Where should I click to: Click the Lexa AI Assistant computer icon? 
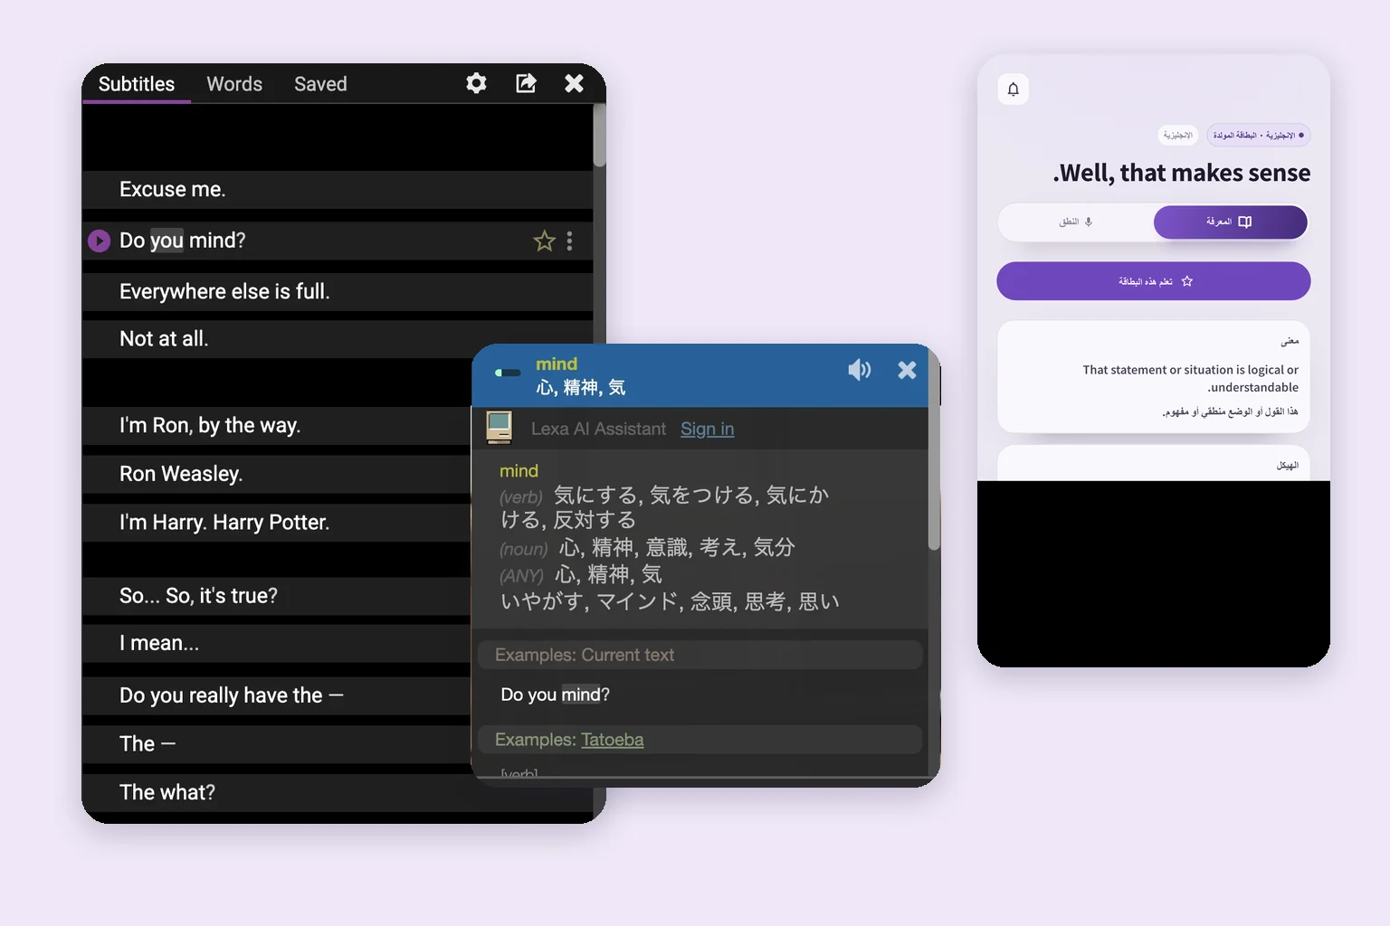[499, 428]
